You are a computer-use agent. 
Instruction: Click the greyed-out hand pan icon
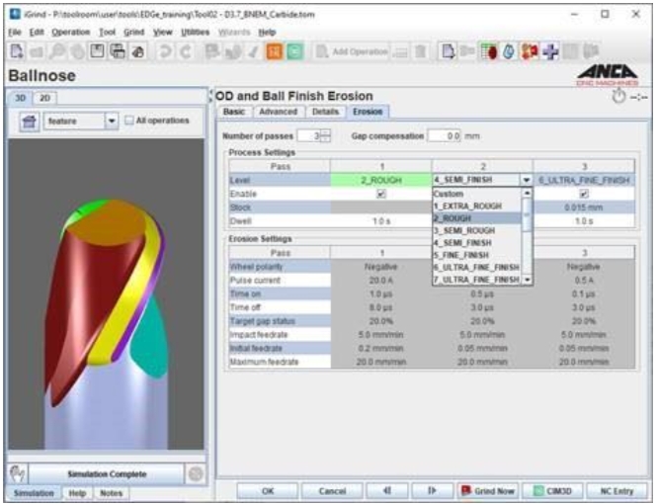[77, 51]
